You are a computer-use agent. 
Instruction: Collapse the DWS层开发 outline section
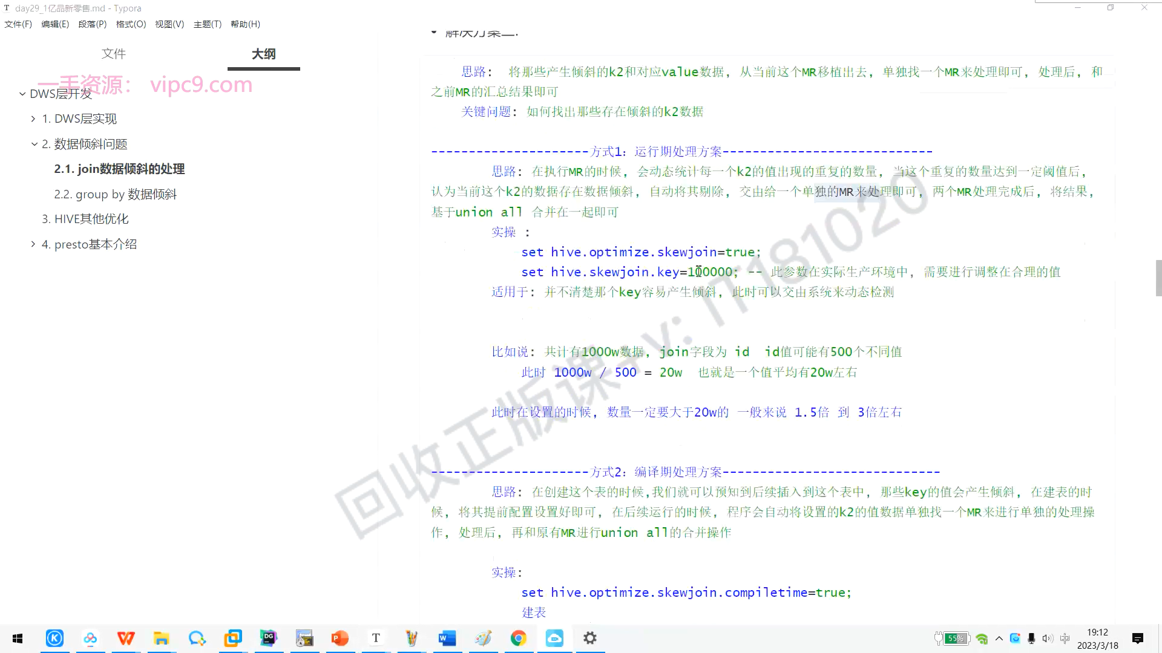click(22, 94)
